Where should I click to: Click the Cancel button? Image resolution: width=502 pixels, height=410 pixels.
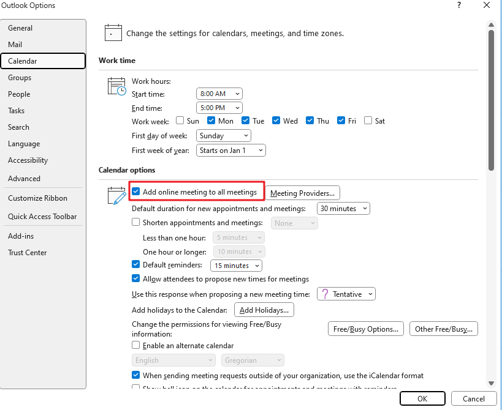click(x=474, y=398)
